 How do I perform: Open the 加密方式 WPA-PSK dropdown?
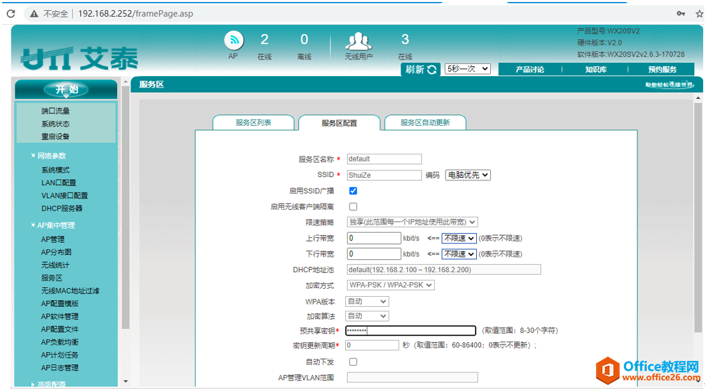[391, 285]
